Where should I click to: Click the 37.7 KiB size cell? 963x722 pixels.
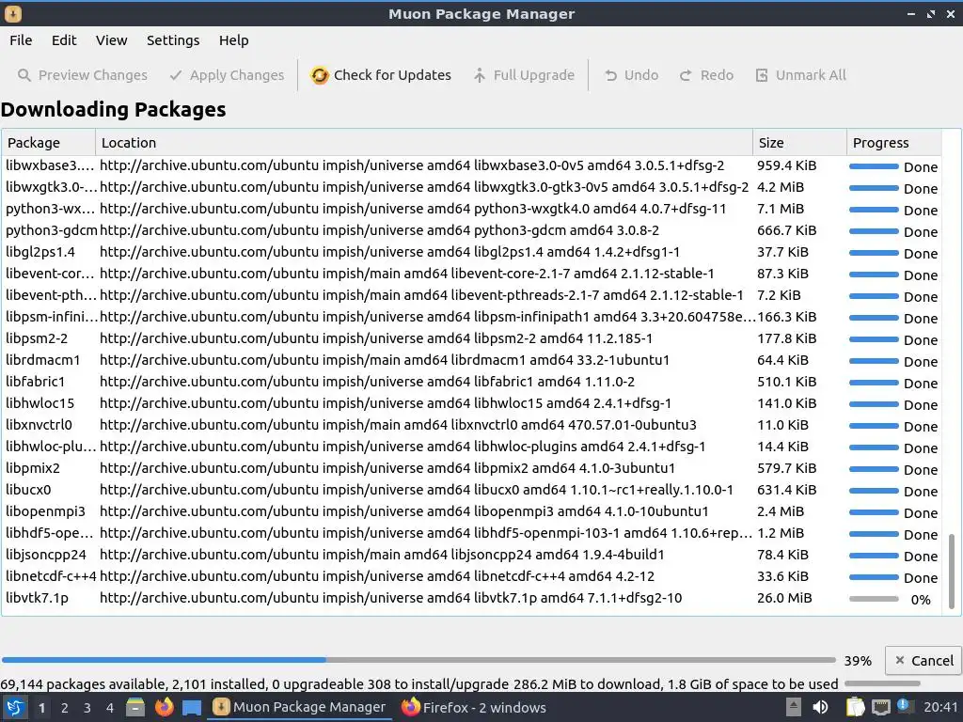click(782, 252)
